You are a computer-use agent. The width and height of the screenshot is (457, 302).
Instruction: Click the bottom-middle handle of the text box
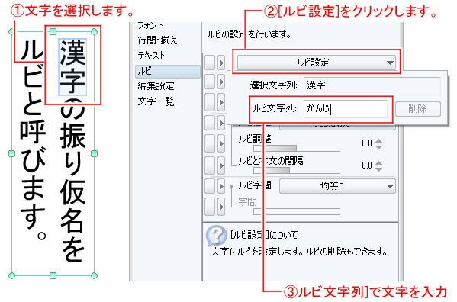pos(53,275)
